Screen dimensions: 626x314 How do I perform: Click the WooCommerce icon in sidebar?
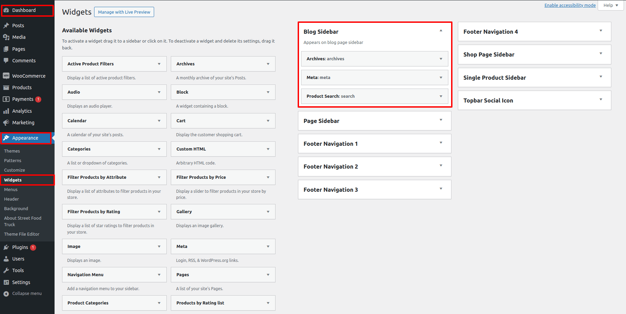6,76
